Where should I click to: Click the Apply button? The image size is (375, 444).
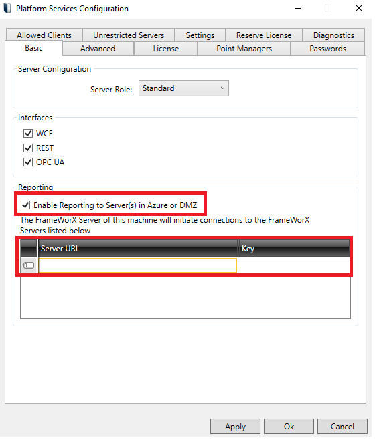click(x=235, y=426)
